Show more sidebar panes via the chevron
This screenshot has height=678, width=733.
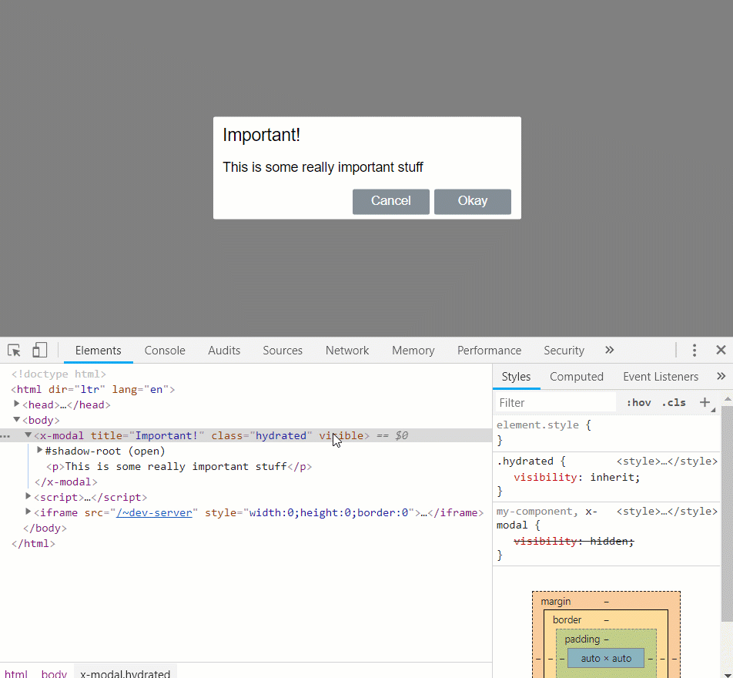coord(721,376)
